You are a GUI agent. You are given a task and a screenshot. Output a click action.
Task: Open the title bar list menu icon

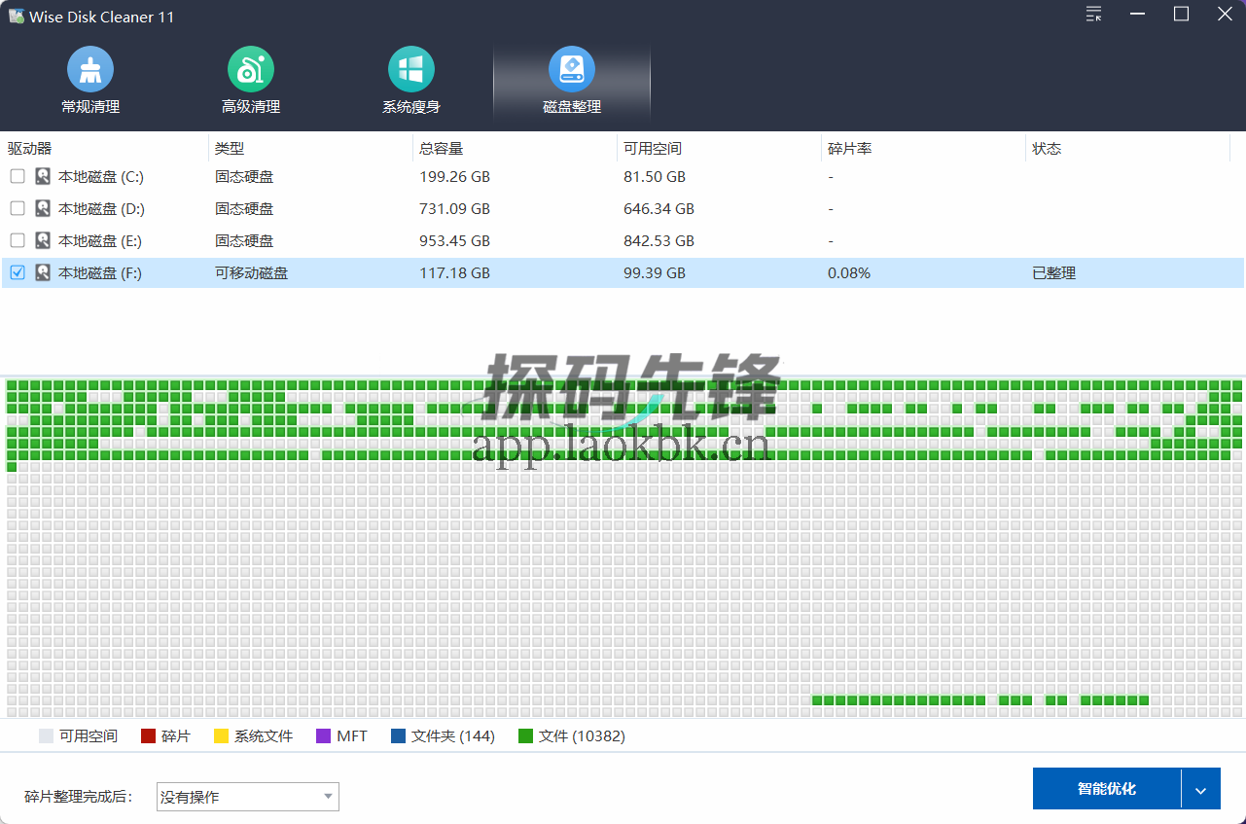[1092, 15]
